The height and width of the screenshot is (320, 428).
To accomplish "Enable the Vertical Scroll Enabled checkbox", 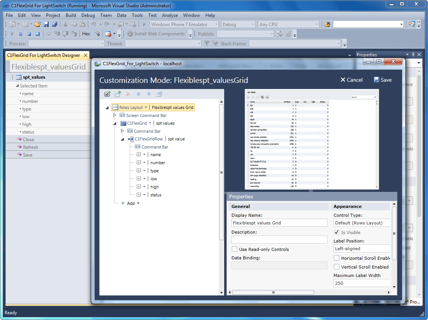I will pos(337,267).
